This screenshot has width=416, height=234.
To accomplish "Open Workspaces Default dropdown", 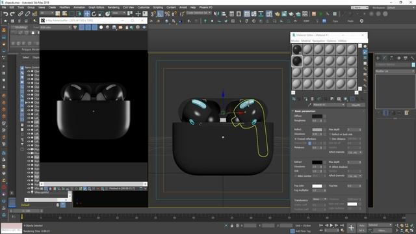I will click(400, 8).
